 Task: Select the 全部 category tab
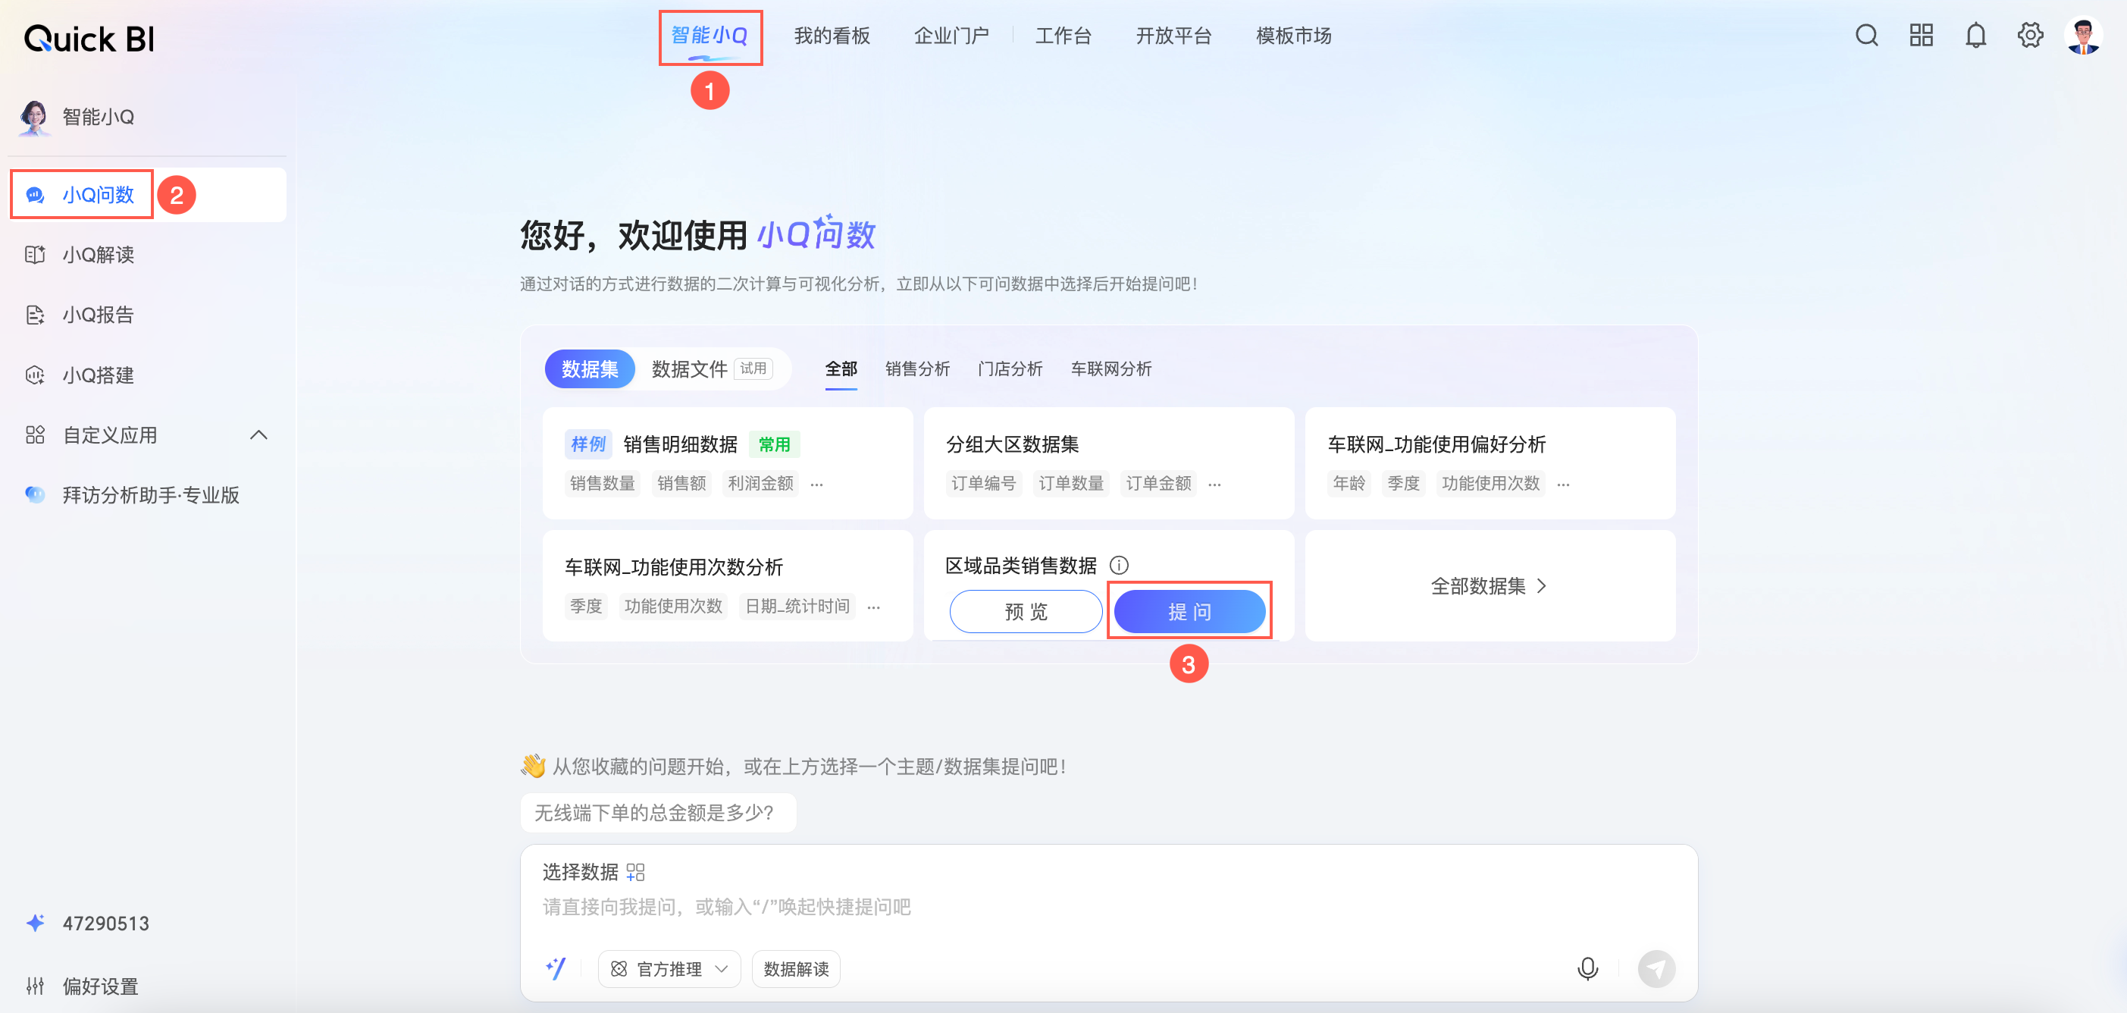point(841,369)
